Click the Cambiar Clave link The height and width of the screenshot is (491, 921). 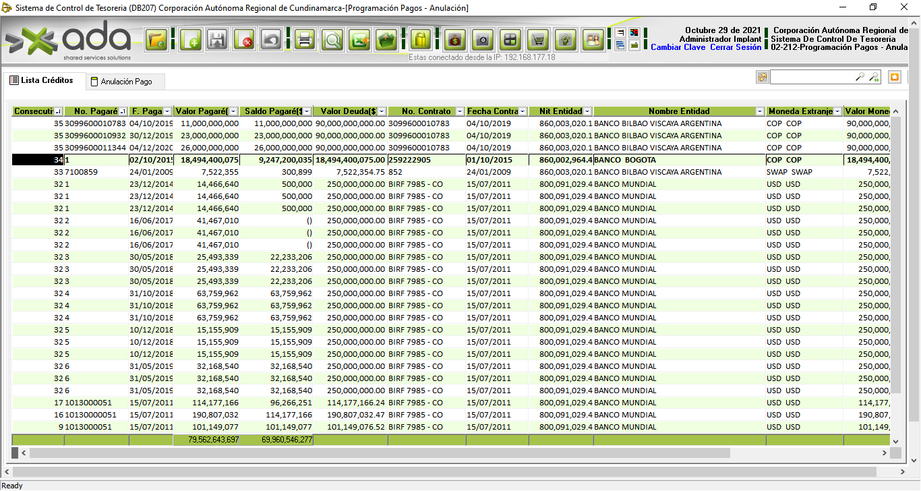[678, 47]
